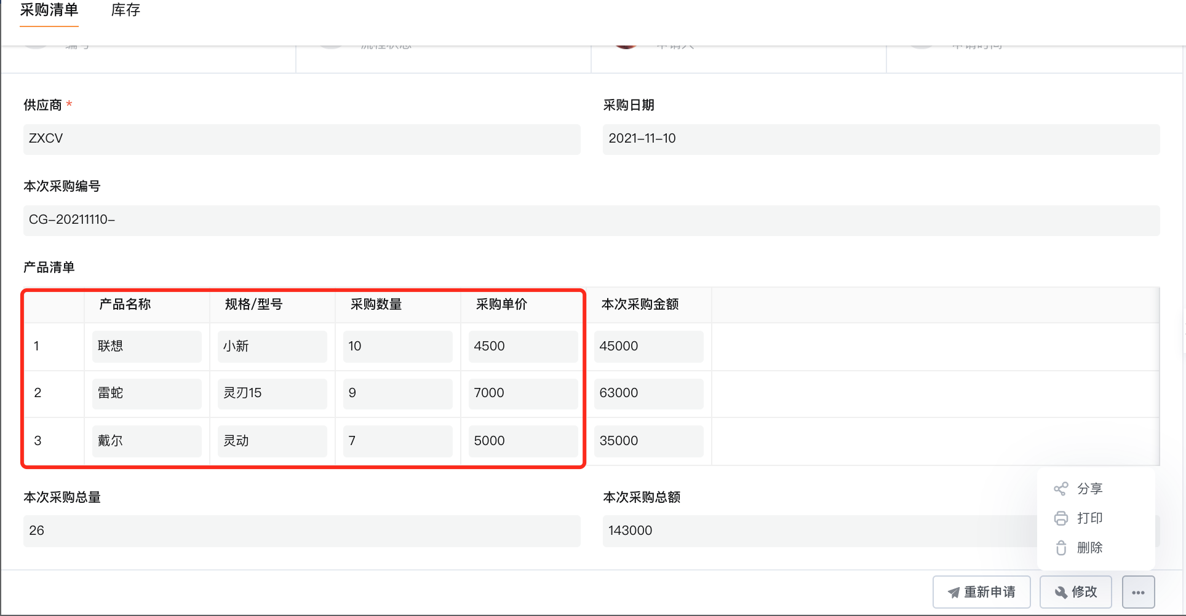
Task: Choose 删除 from the popup menu
Action: (x=1089, y=548)
